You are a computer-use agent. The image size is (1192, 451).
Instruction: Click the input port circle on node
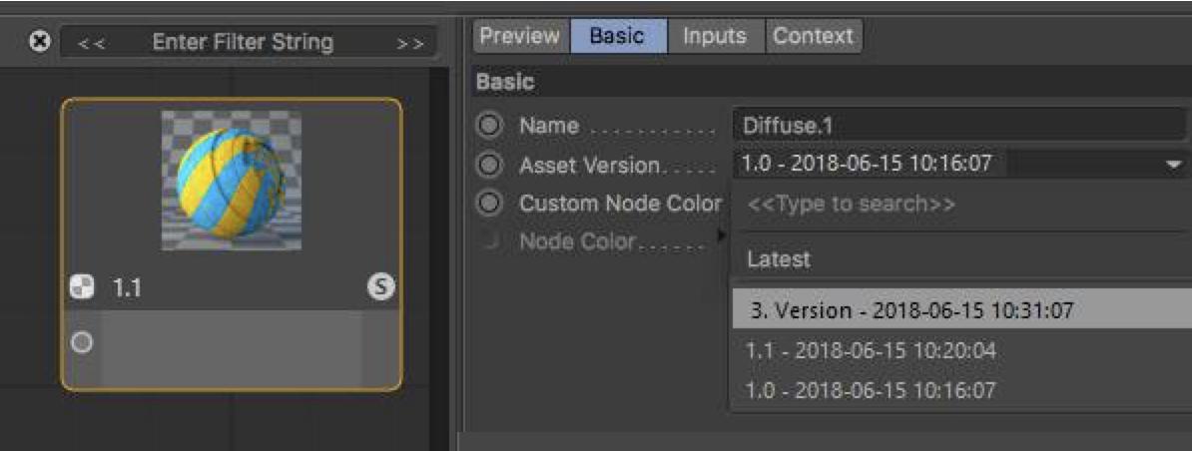83,342
